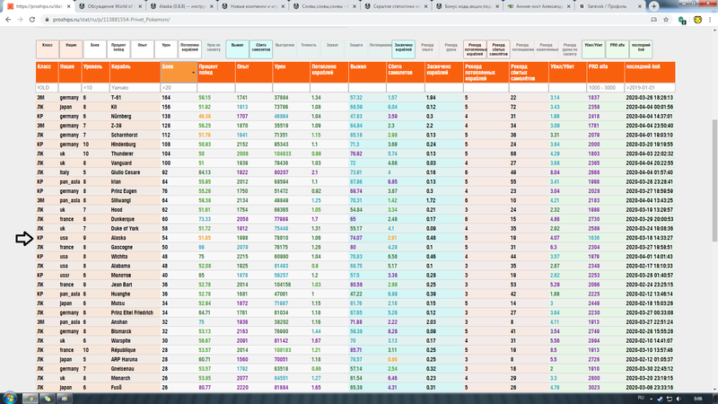Sort table by 'Боев' column header

pos(178,69)
